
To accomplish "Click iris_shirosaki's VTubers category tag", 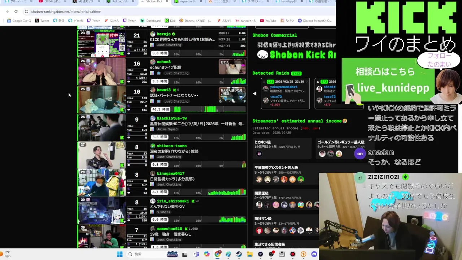I will tap(164, 212).
